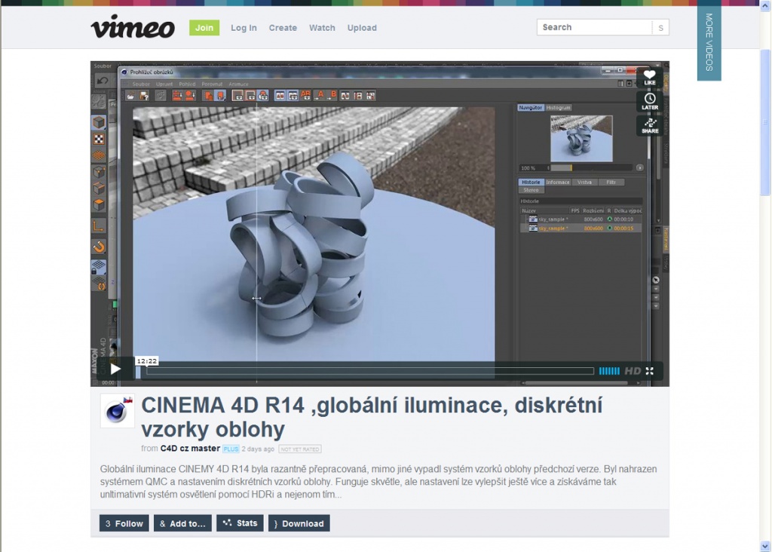
Task: Open Pohled menu in the picture viewer
Action: [187, 84]
